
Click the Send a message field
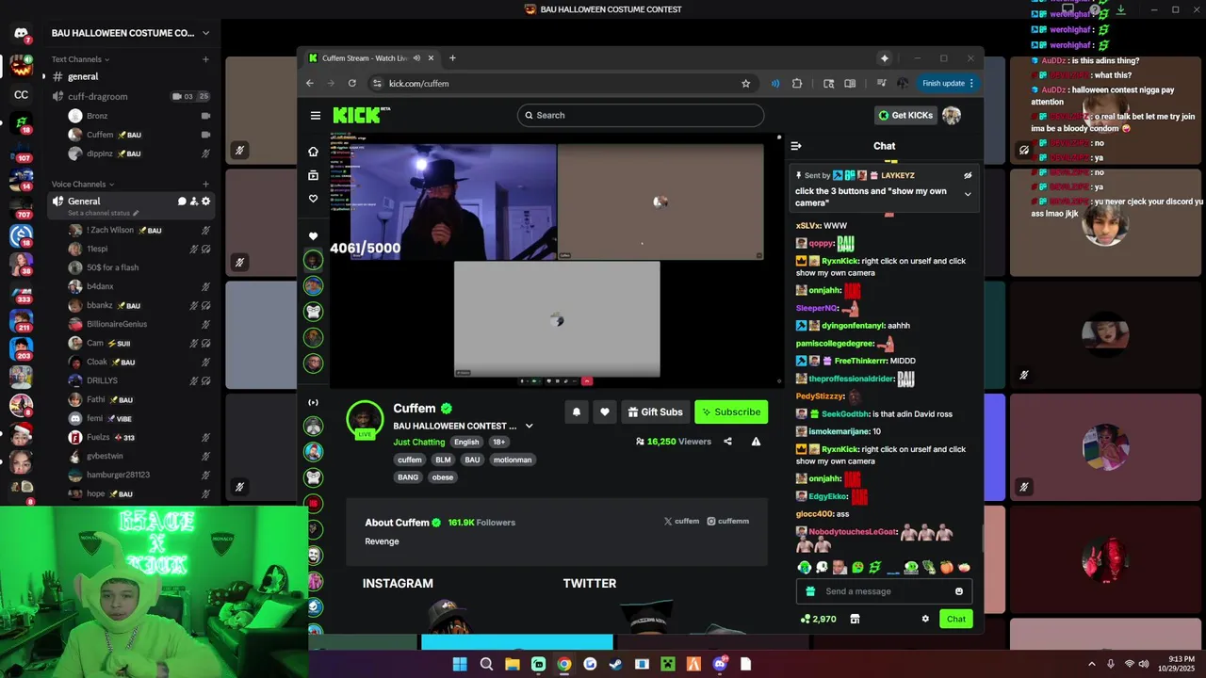884,591
